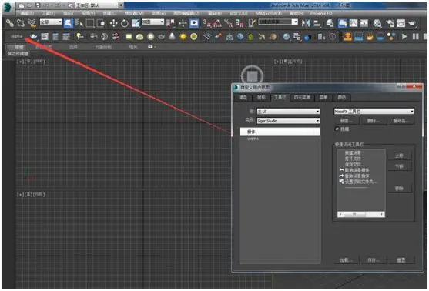Open the Rendered Frame Window icon
This screenshot has width=429, height=291.
coord(401,23)
